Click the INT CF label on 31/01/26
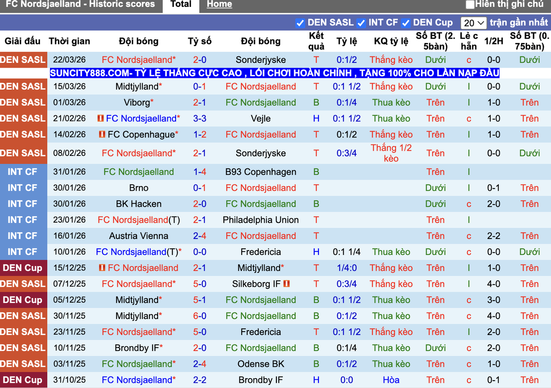Viewport: 551px width, 388px height. click(x=23, y=172)
